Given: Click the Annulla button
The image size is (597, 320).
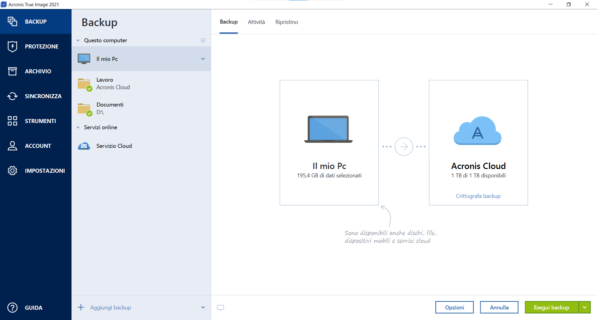Looking at the screenshot, I should click(499, 307).
